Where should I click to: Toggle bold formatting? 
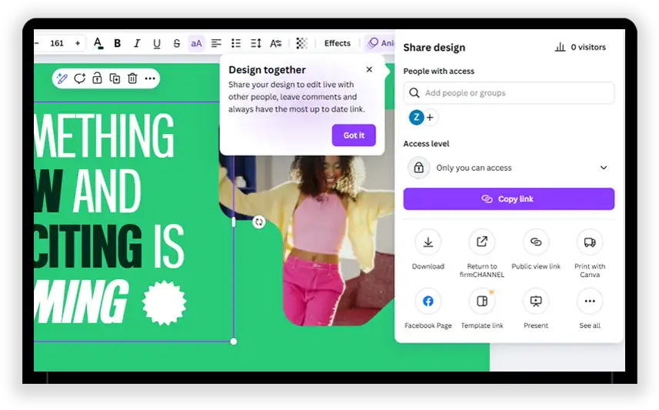click(x=117, y=43)
